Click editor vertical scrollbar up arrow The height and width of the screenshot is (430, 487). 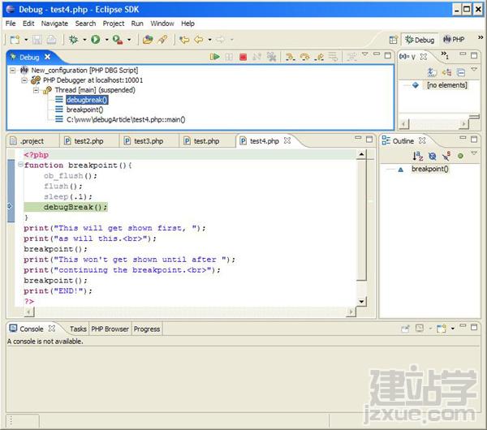[361, 154]
